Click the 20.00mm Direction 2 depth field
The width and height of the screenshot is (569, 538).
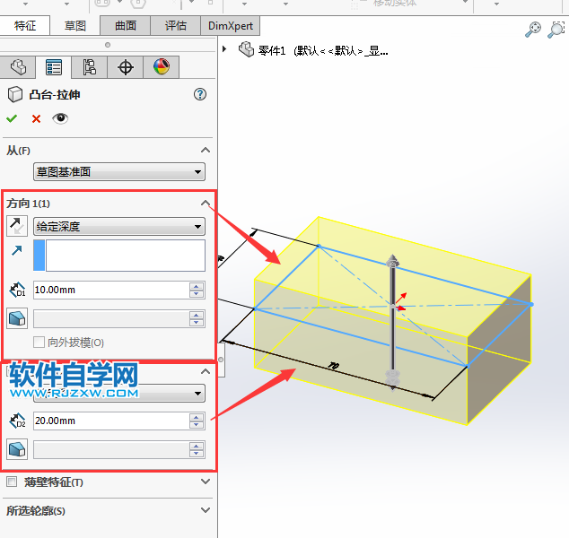point(111,421)
